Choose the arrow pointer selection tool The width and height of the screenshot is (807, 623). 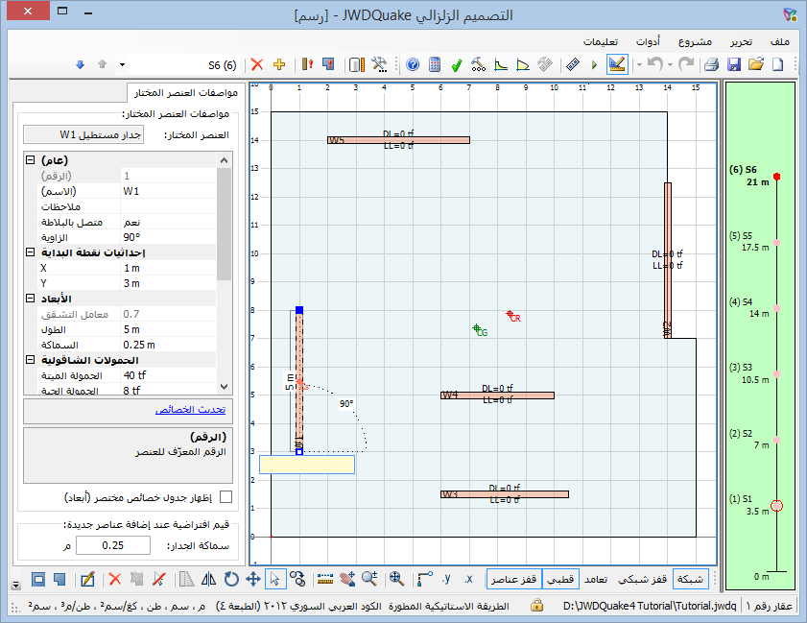275,579
